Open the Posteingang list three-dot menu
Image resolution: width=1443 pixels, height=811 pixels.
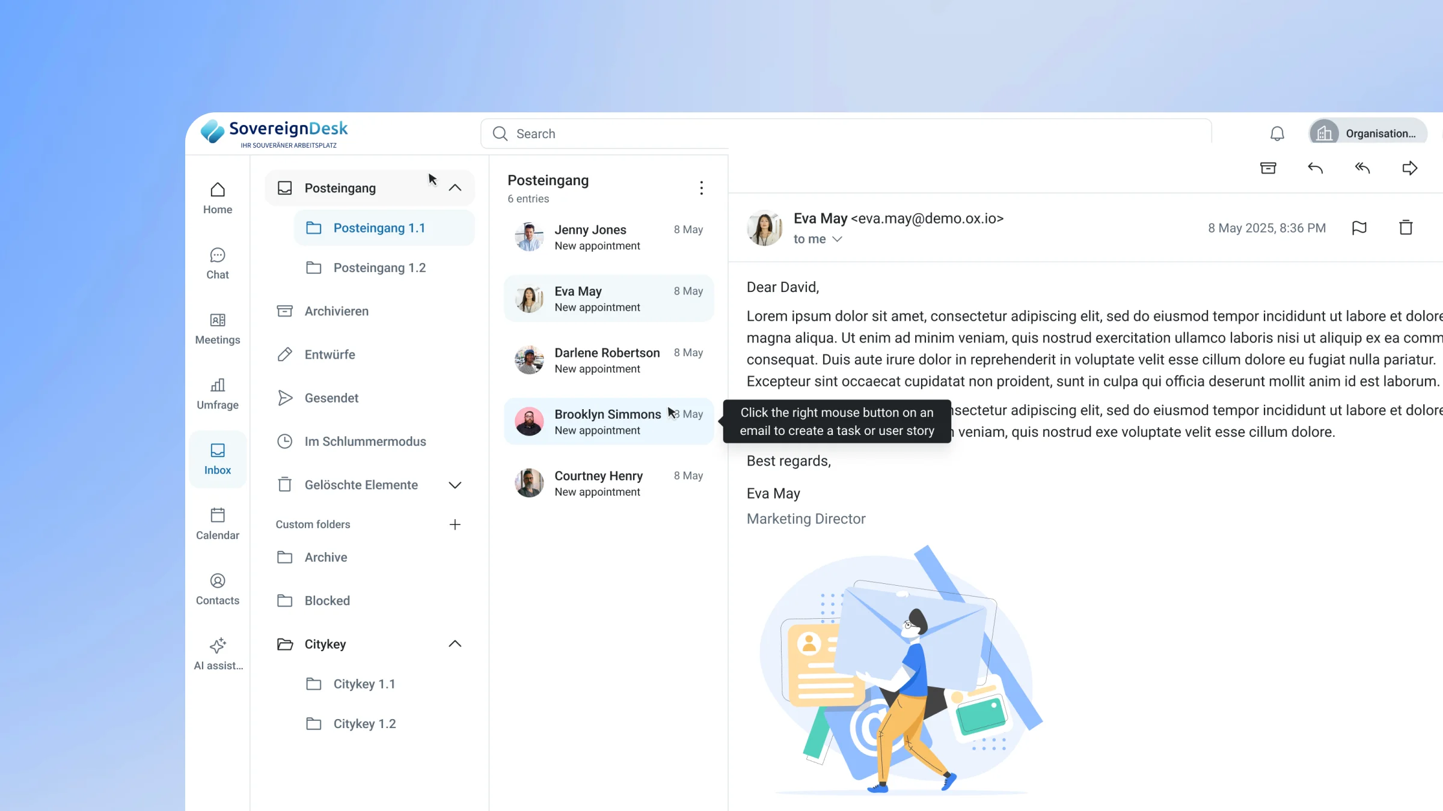point(701,188)
